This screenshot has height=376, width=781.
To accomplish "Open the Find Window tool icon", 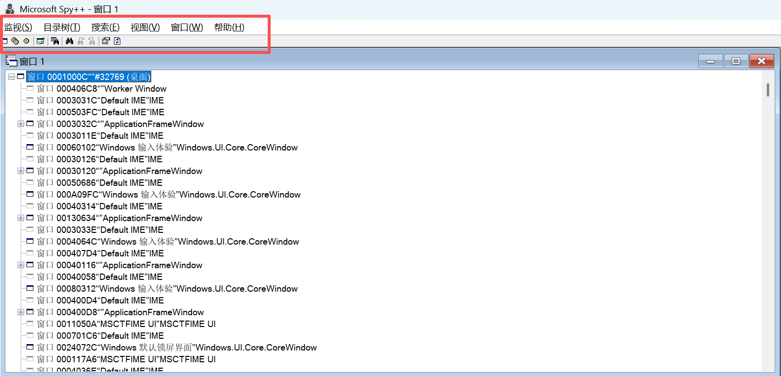I will 55,41.
